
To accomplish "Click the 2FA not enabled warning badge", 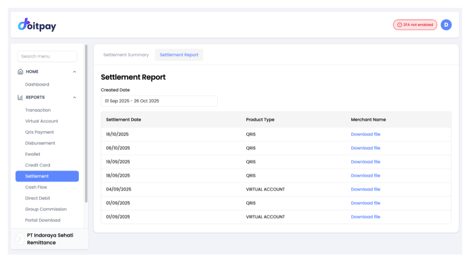I will pyautogui.click(x=415, y=25).
